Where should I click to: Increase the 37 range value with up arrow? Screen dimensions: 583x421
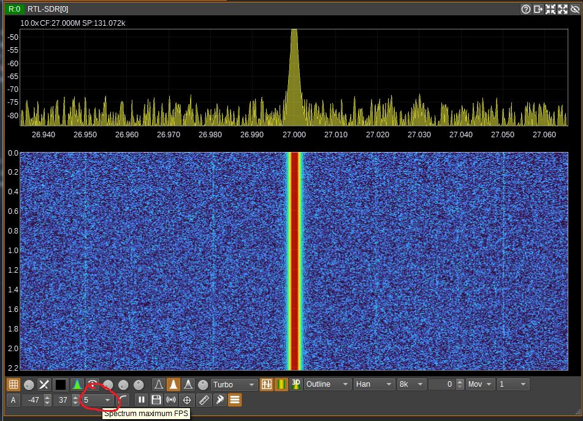coord(75,397)
